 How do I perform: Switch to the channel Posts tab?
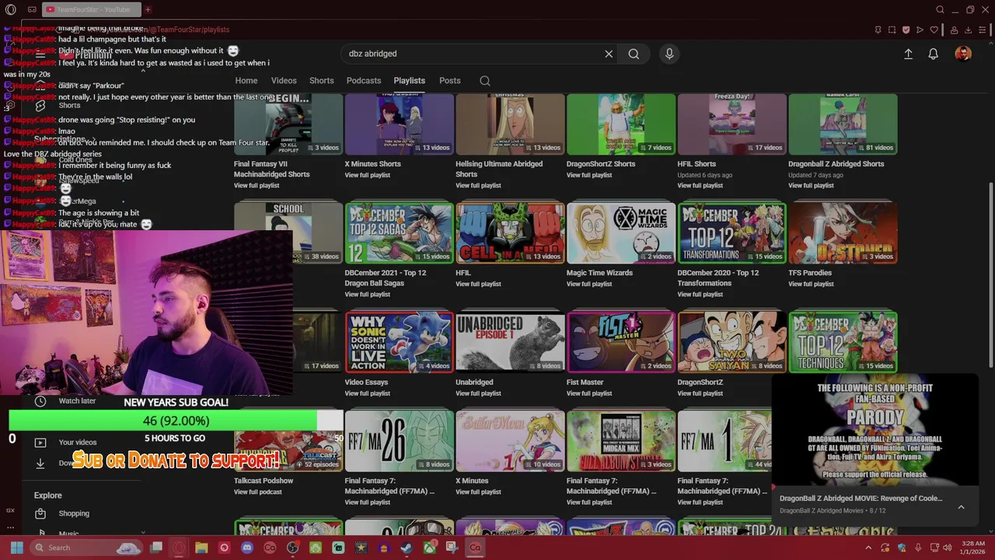pyautogui.click(x=449, y=81)
